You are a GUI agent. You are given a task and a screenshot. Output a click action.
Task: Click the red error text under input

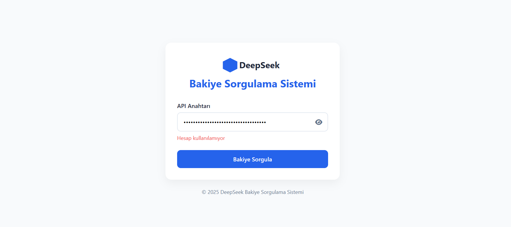201,138
